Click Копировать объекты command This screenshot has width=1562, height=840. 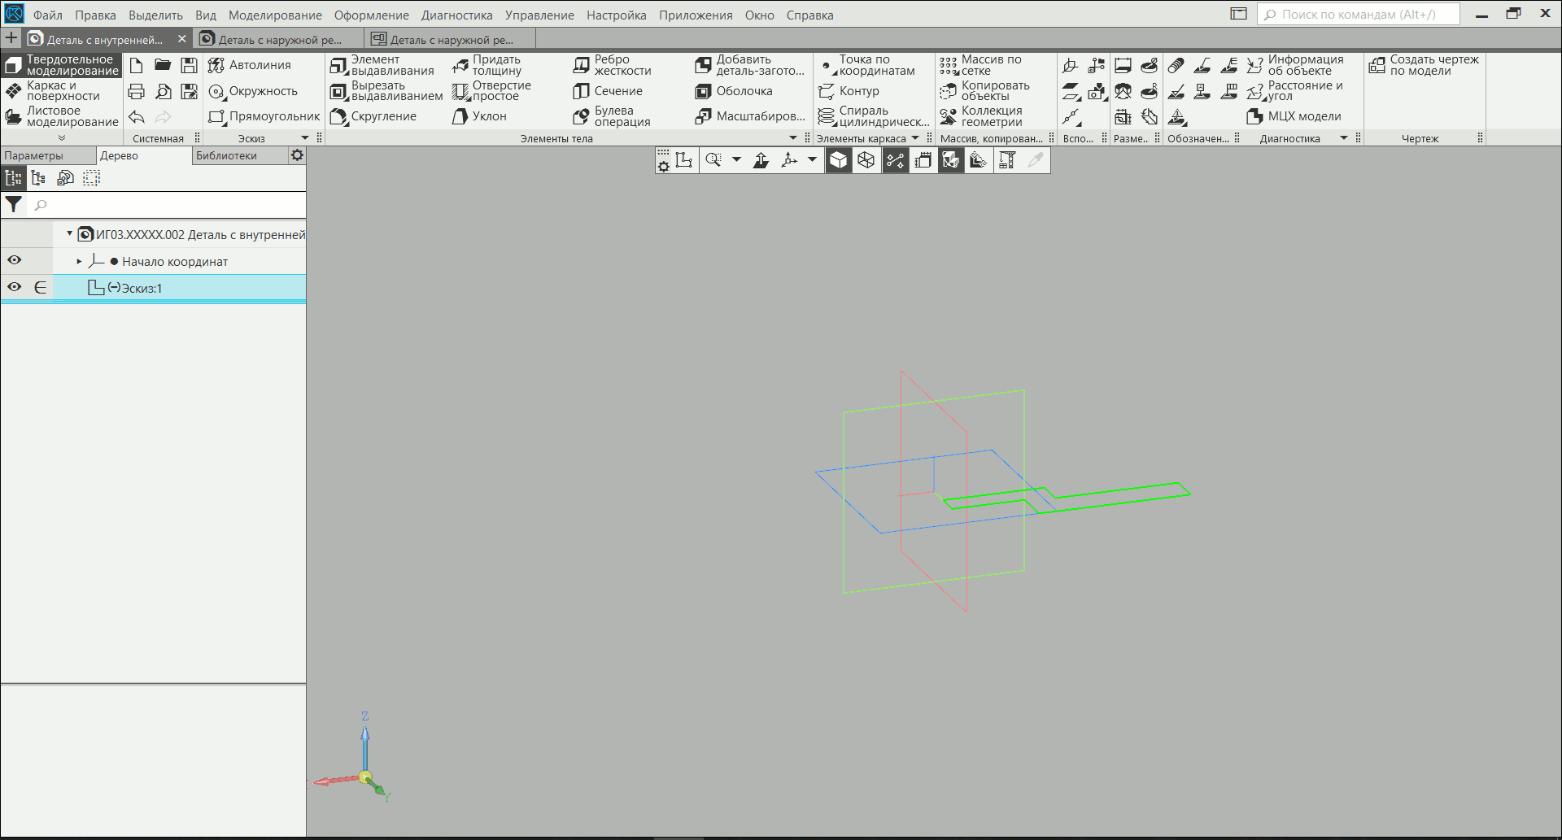pos(984,91)
